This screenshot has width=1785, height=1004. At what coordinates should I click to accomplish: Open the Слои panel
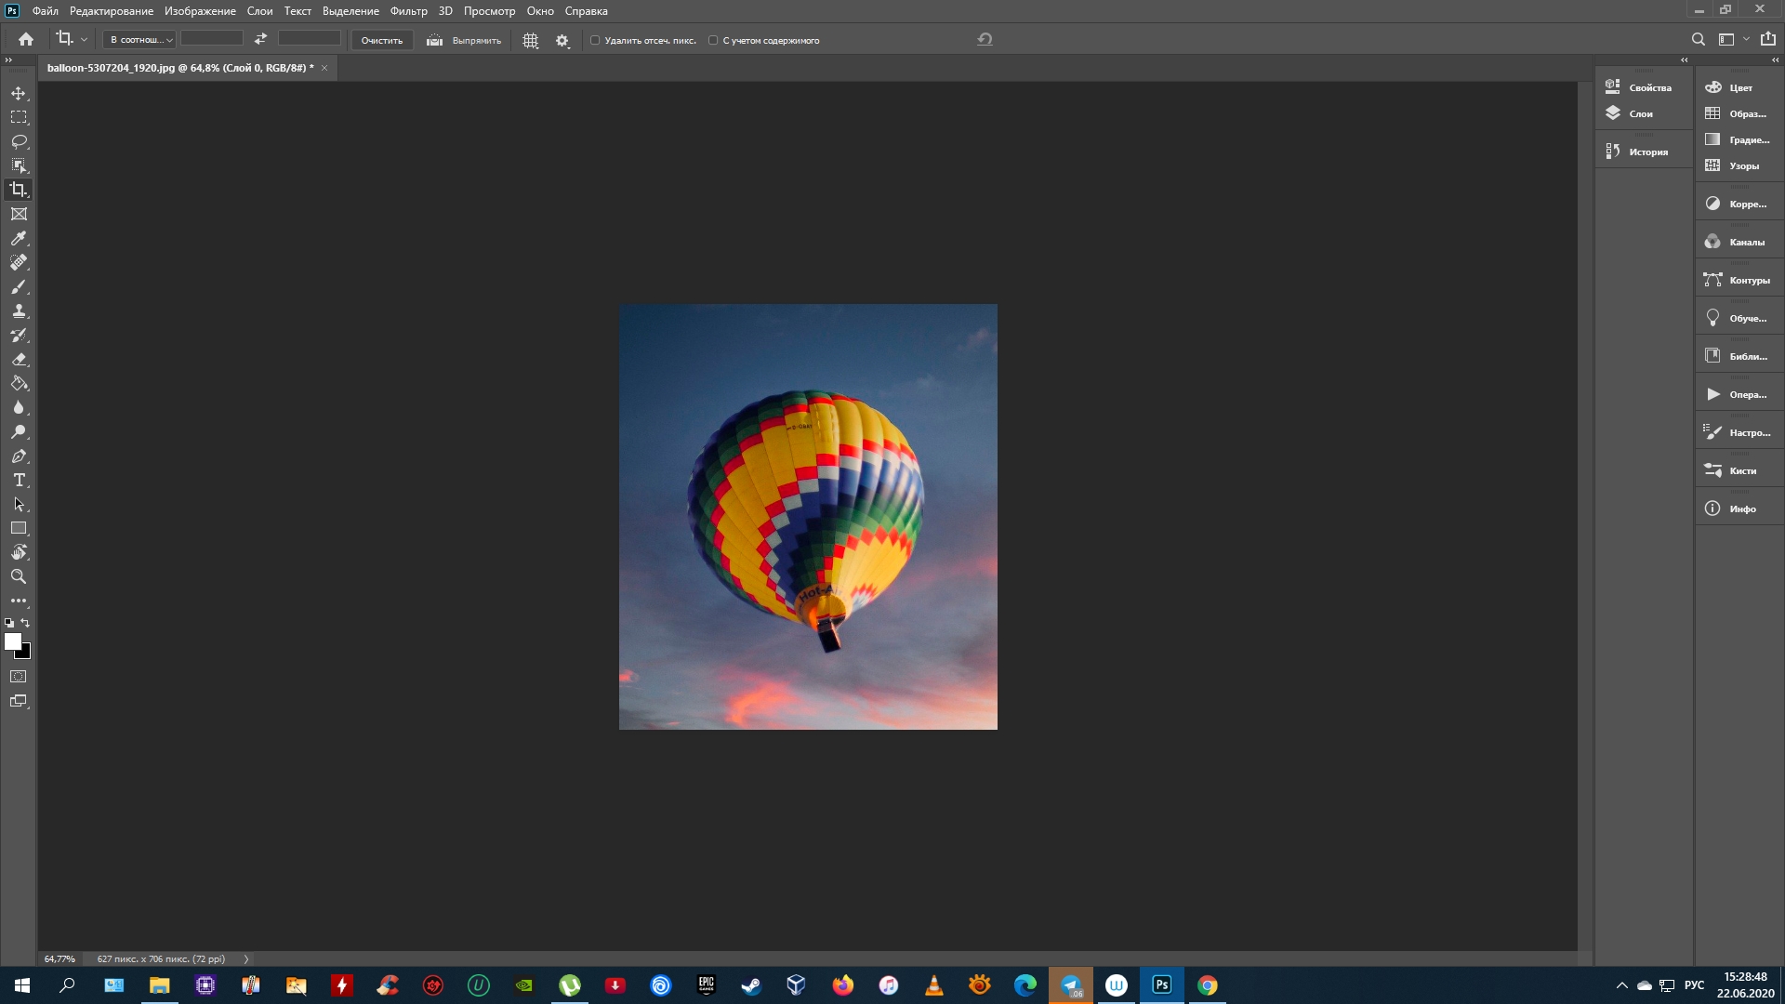[1644, 113]
